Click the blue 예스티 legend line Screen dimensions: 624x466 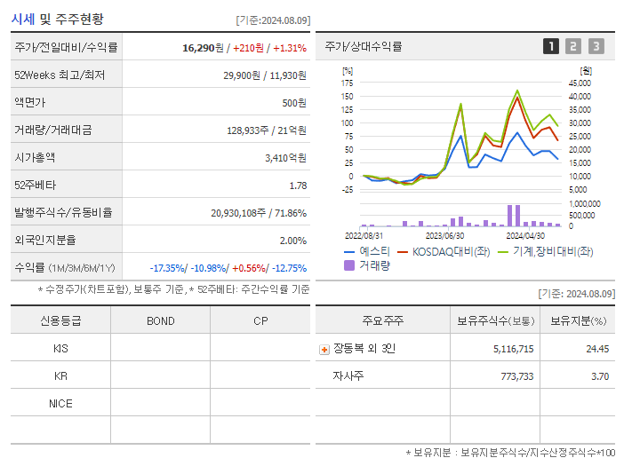[349, 252]
